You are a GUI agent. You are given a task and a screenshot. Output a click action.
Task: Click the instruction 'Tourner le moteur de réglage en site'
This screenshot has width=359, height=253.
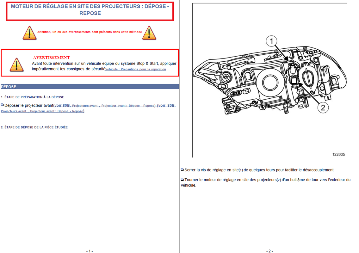266,182
